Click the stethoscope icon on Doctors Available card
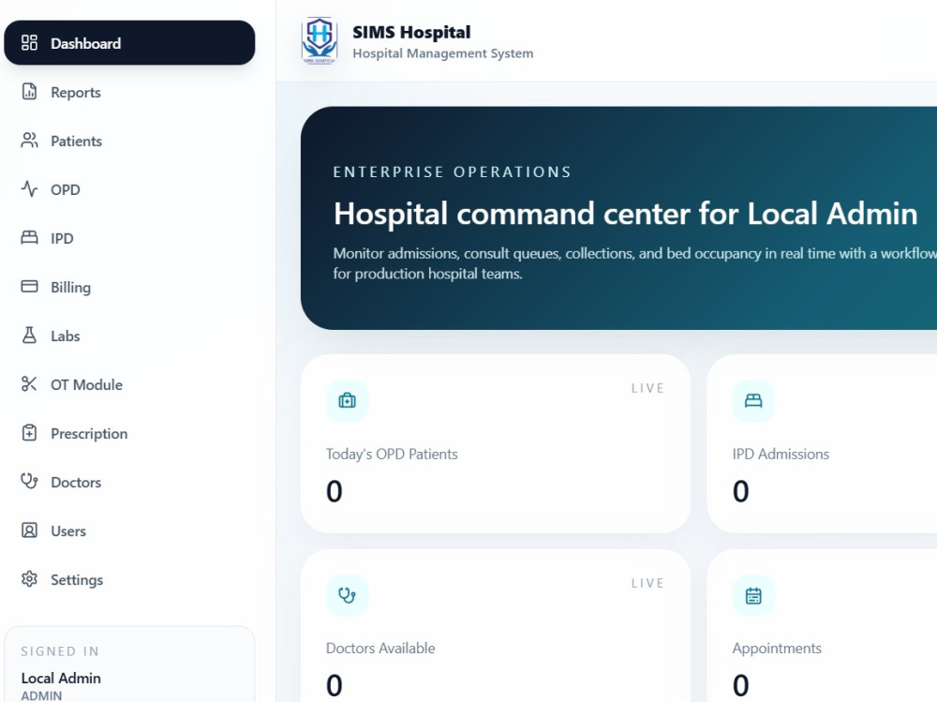The height and width of the screenshot is (702, 937). coord(348,595)
